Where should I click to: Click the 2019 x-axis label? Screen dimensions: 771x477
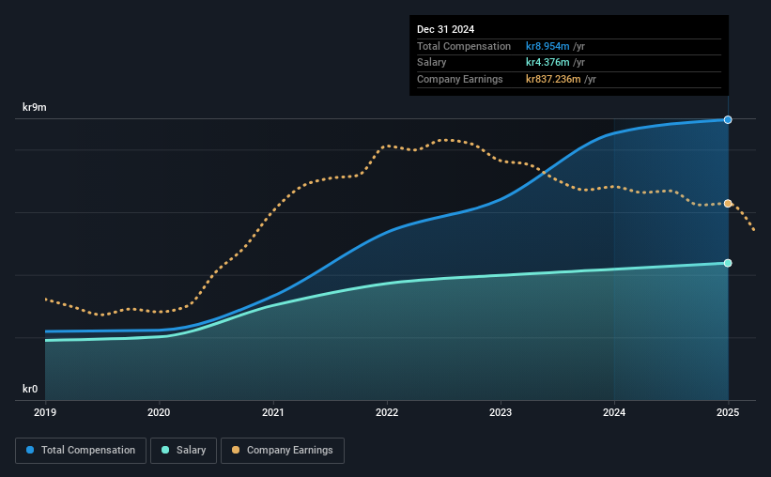[x=45, y=412]
